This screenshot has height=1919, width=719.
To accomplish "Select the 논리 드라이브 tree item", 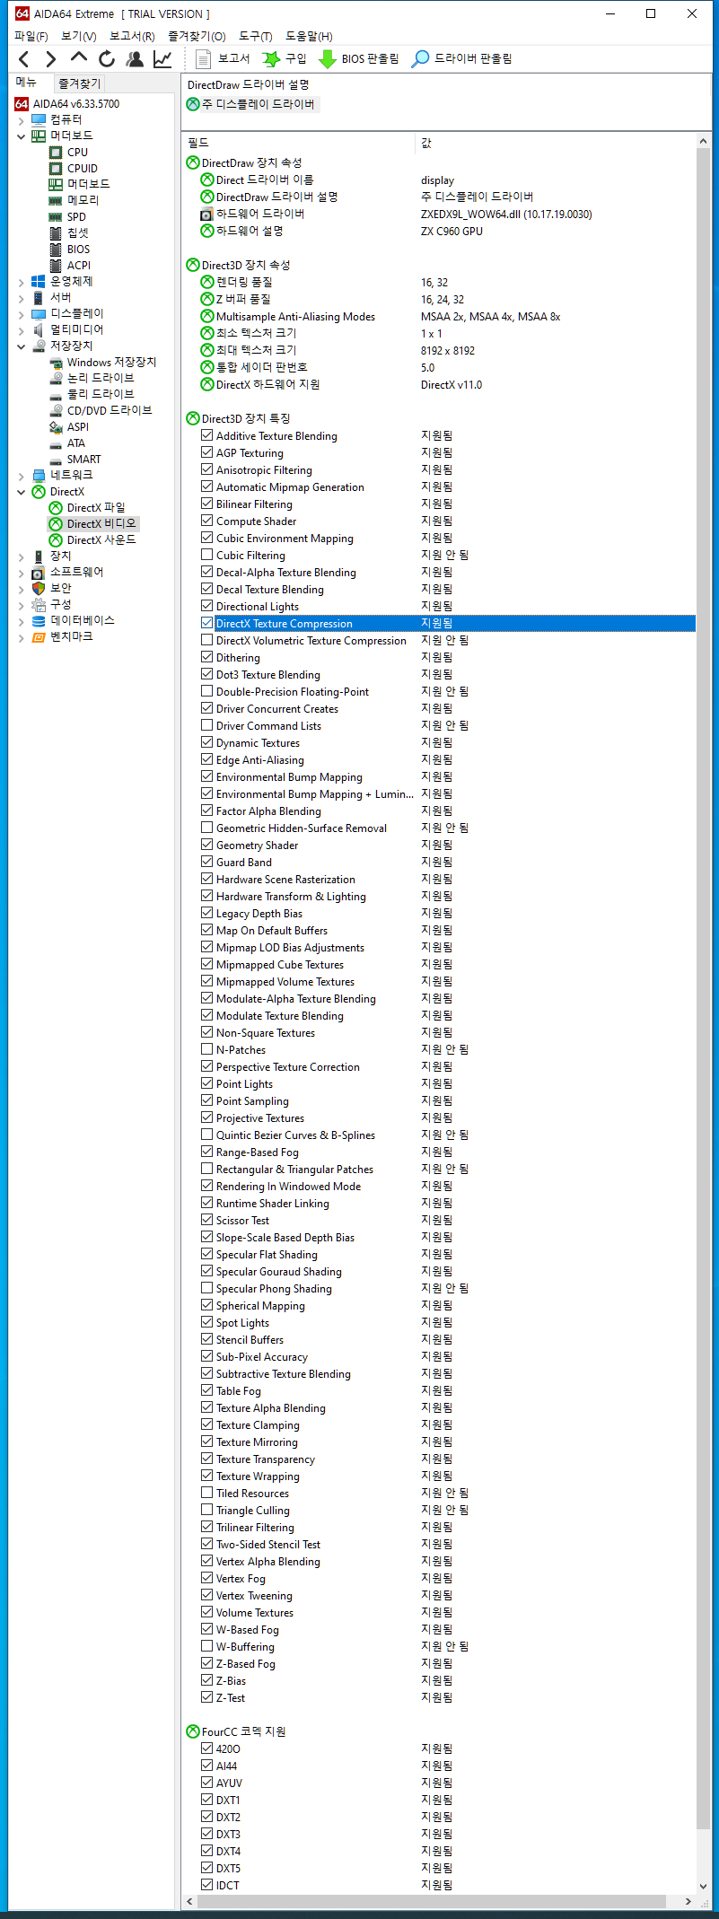I will 101,379.
